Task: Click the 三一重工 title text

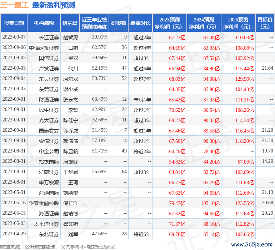Action: click(14, 5)
